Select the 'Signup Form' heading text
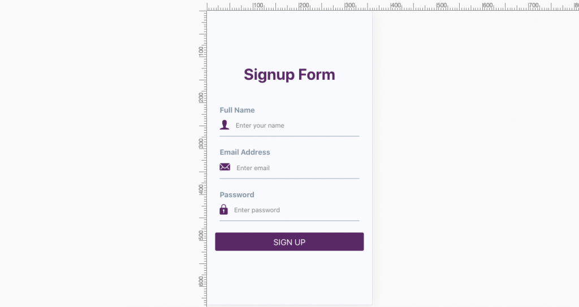 point(289,75)
